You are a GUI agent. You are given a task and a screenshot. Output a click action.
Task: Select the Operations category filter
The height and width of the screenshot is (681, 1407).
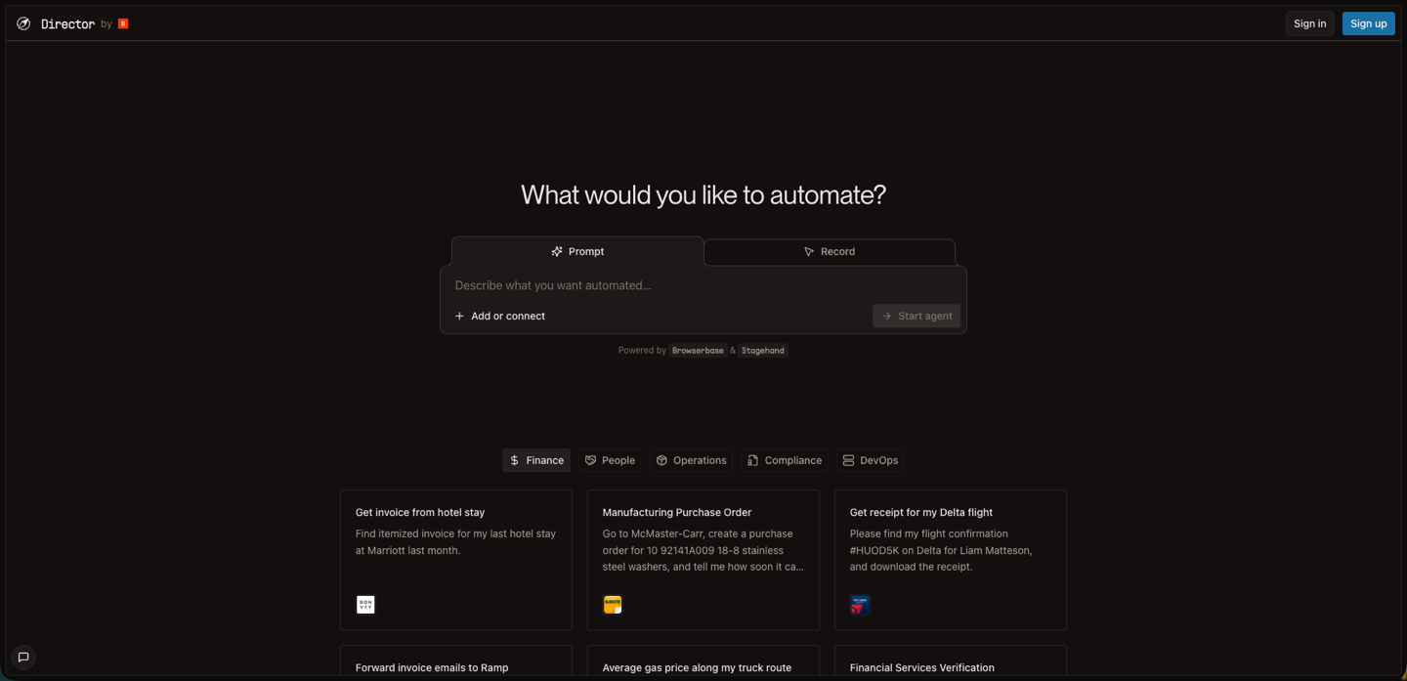tap(691, 460)
